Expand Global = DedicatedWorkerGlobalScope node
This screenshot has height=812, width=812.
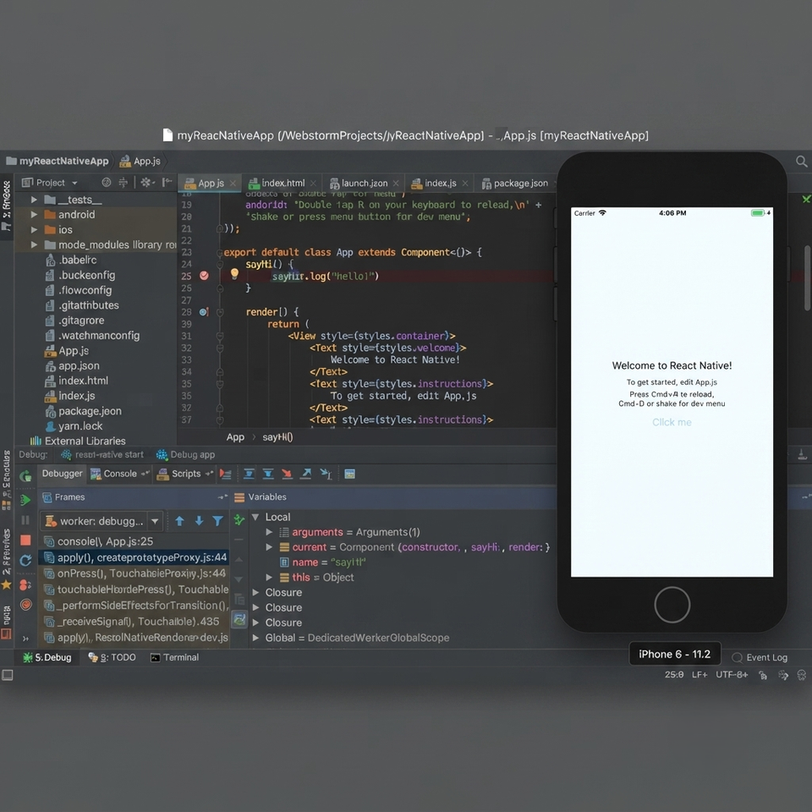255,638
